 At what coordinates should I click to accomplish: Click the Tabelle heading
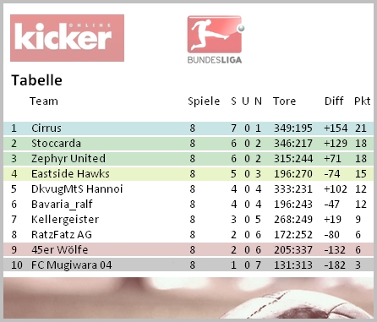coord(36,80)
